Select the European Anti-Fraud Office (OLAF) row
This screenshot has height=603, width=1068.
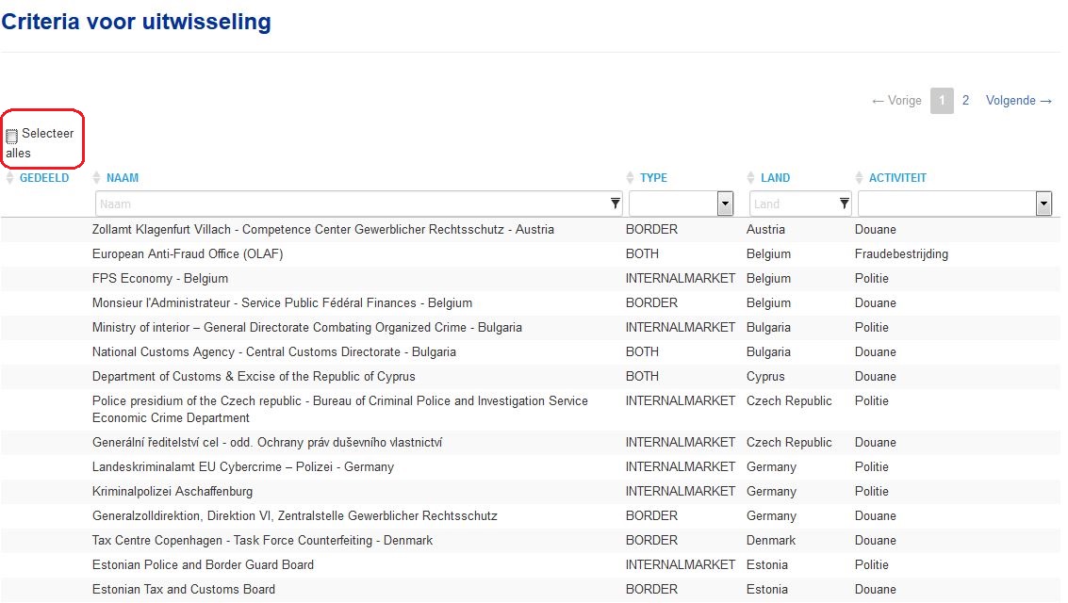tap(531, 253)
